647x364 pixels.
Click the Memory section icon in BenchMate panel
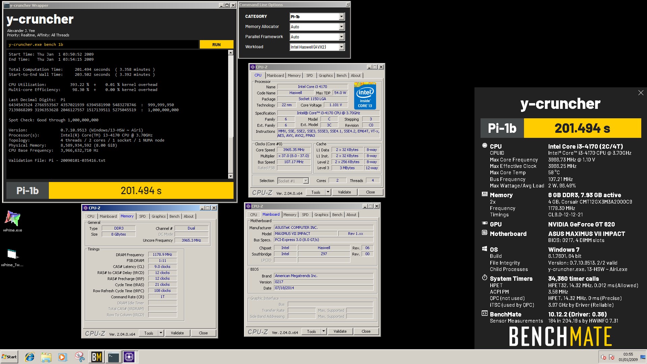click(485, 194)
